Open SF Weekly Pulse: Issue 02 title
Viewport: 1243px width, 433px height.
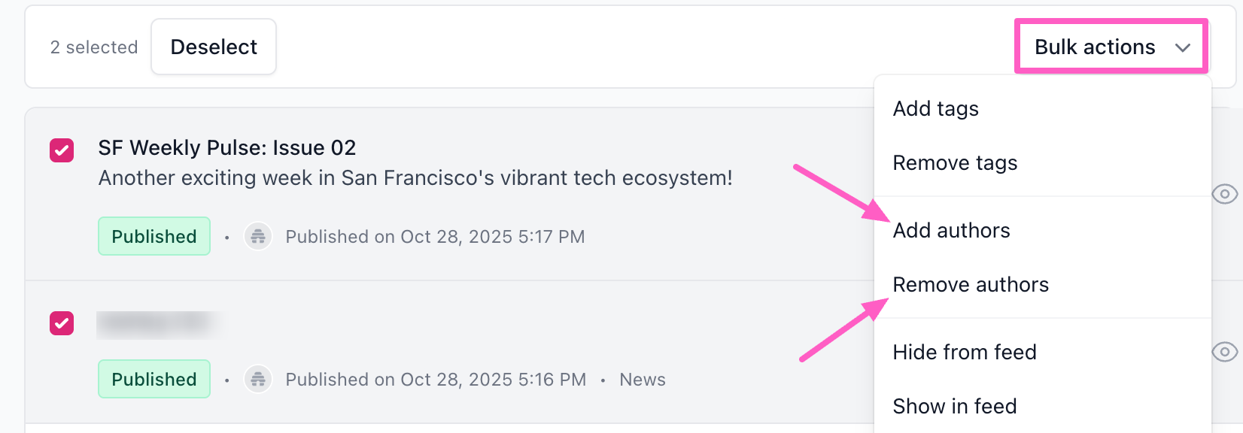click(x=226, y=148)
